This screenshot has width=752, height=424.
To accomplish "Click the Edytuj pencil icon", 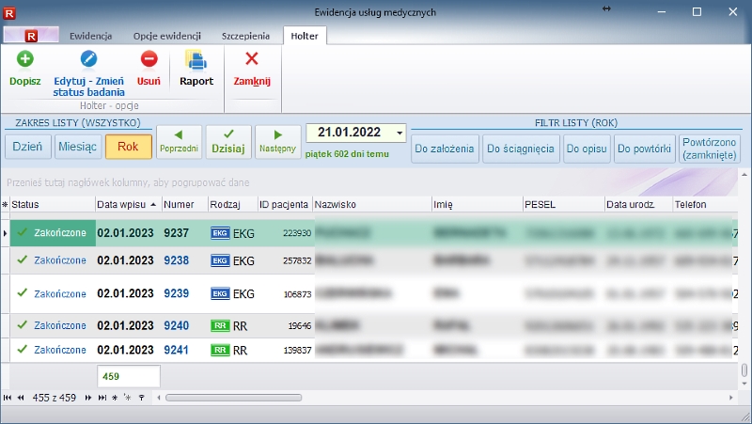I will (88, 59).
